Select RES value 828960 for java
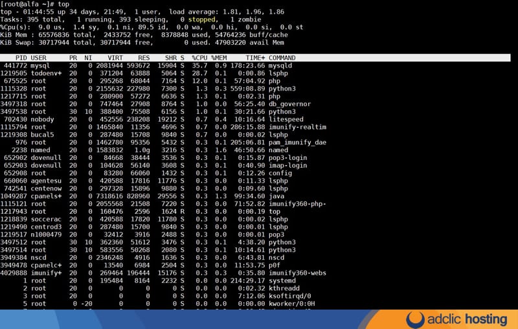518x329 pixels. 138,196
